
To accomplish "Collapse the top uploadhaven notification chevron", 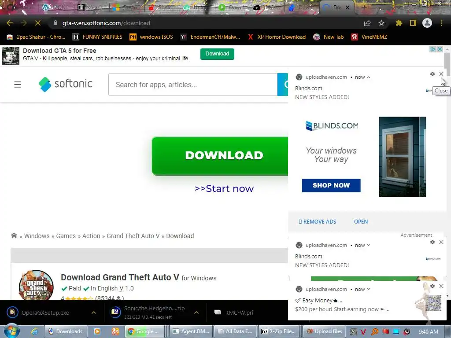I will (369, 77).
